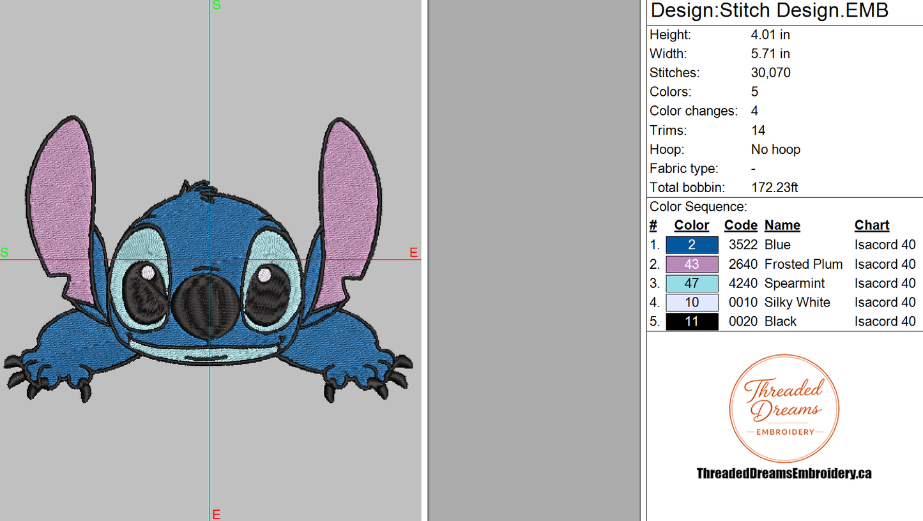The image size is (923, 521).
Task: Click the red E marker at bottom of canvas
Action: [x=216, y=515]
